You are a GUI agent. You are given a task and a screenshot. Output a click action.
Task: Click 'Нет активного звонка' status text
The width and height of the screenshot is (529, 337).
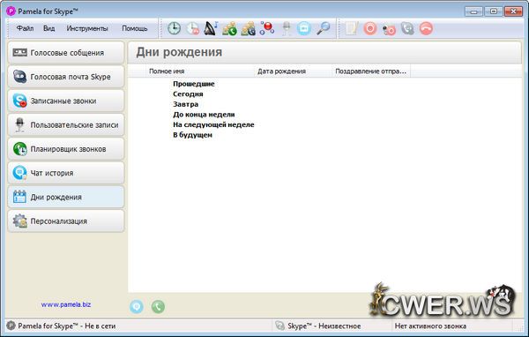coord(430,326)
